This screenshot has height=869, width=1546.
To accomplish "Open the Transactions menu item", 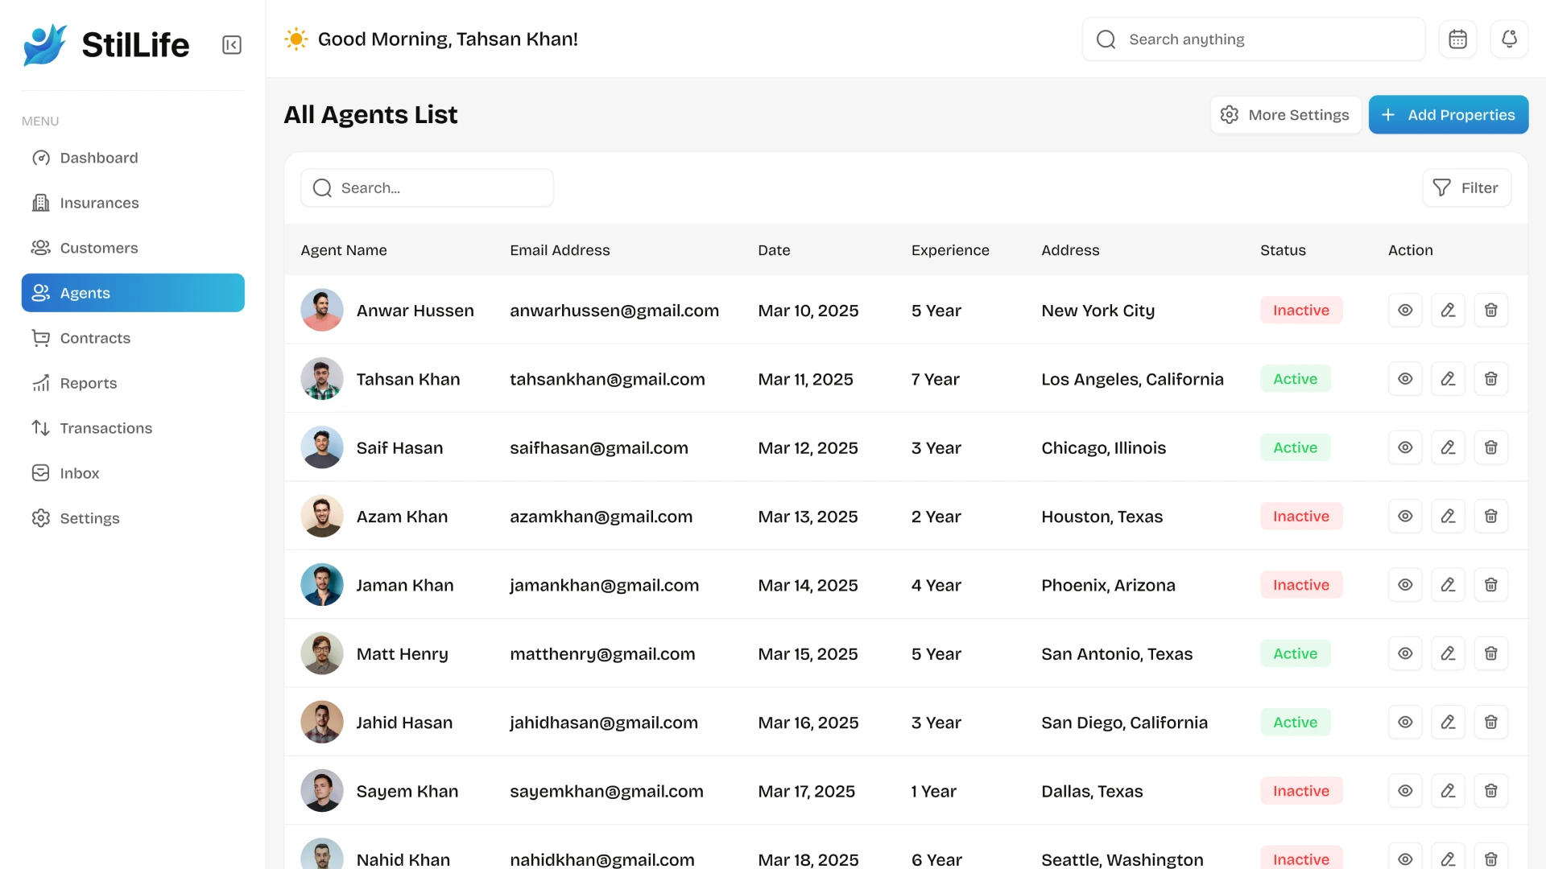I will [105, 428].
